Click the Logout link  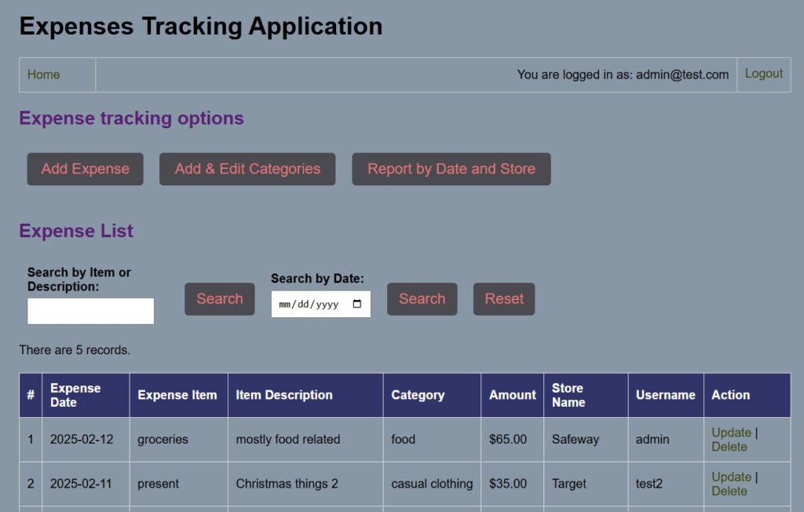pyautogui.click(x=763, y=73)
